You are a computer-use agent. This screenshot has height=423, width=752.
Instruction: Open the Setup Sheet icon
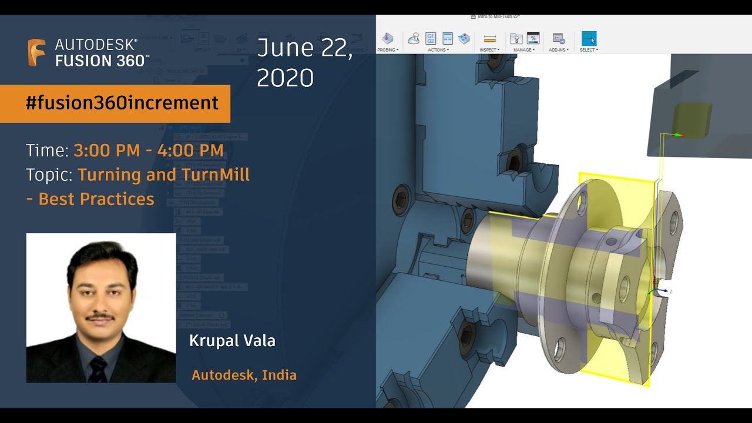point(448,39)
